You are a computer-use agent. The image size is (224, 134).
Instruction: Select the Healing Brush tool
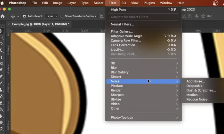pyautogui.click(x=1, y=77)
